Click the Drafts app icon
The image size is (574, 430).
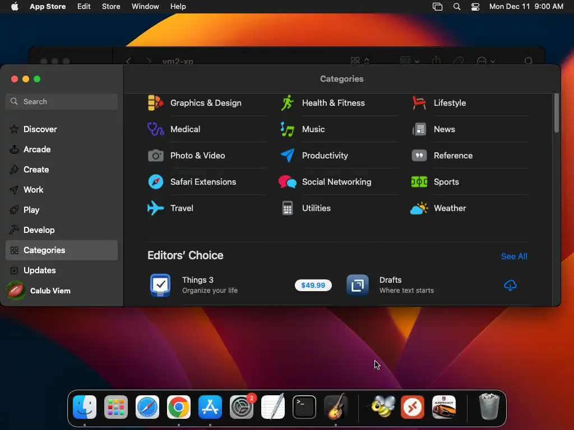[357, 285]
